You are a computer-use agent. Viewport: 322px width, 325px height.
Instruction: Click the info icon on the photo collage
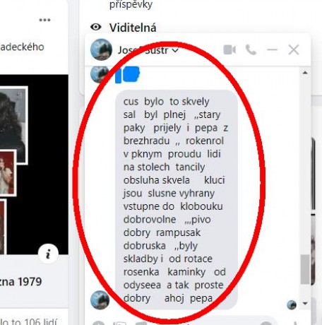[x=48, y=254]
